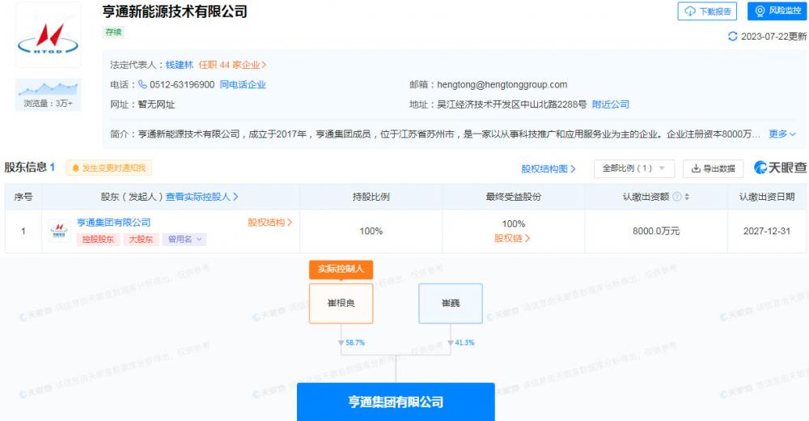
Task: Click the 天眼查 logo
Action: click(x=780, y=168)
